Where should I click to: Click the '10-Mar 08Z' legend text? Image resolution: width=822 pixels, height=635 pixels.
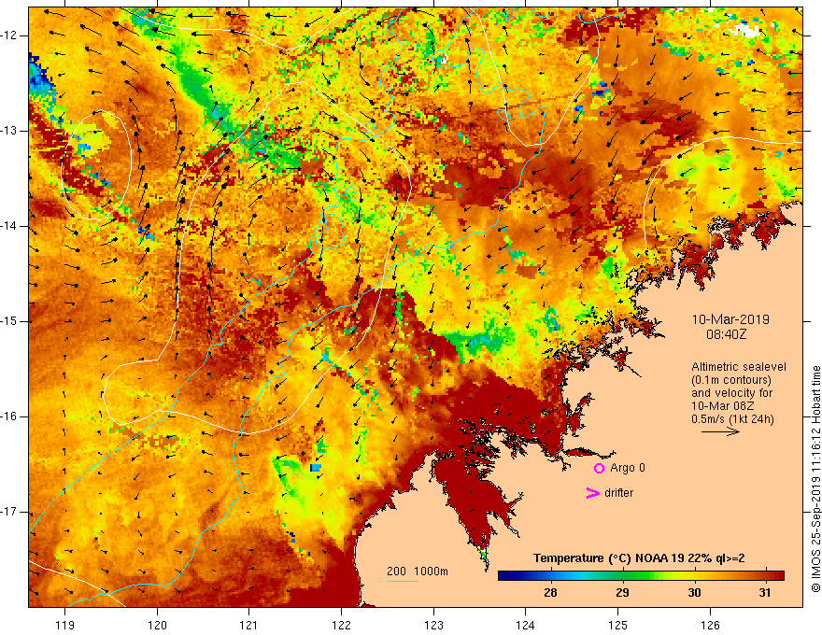pyautogui.click(x=725, y=406)
